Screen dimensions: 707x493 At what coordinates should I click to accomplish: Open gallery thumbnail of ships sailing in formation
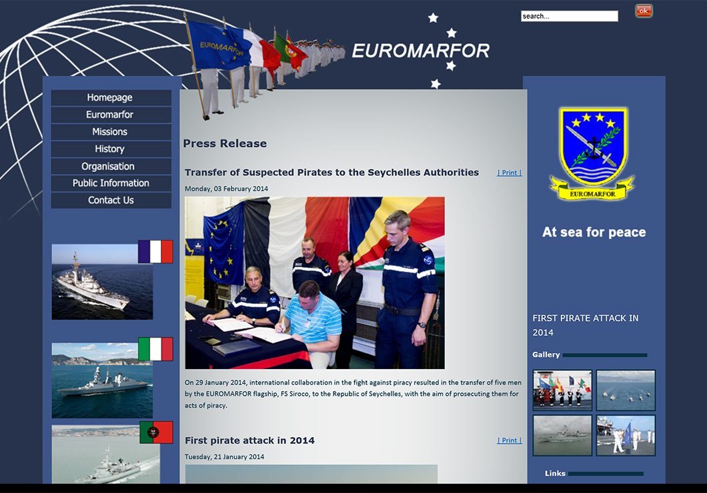626,390
